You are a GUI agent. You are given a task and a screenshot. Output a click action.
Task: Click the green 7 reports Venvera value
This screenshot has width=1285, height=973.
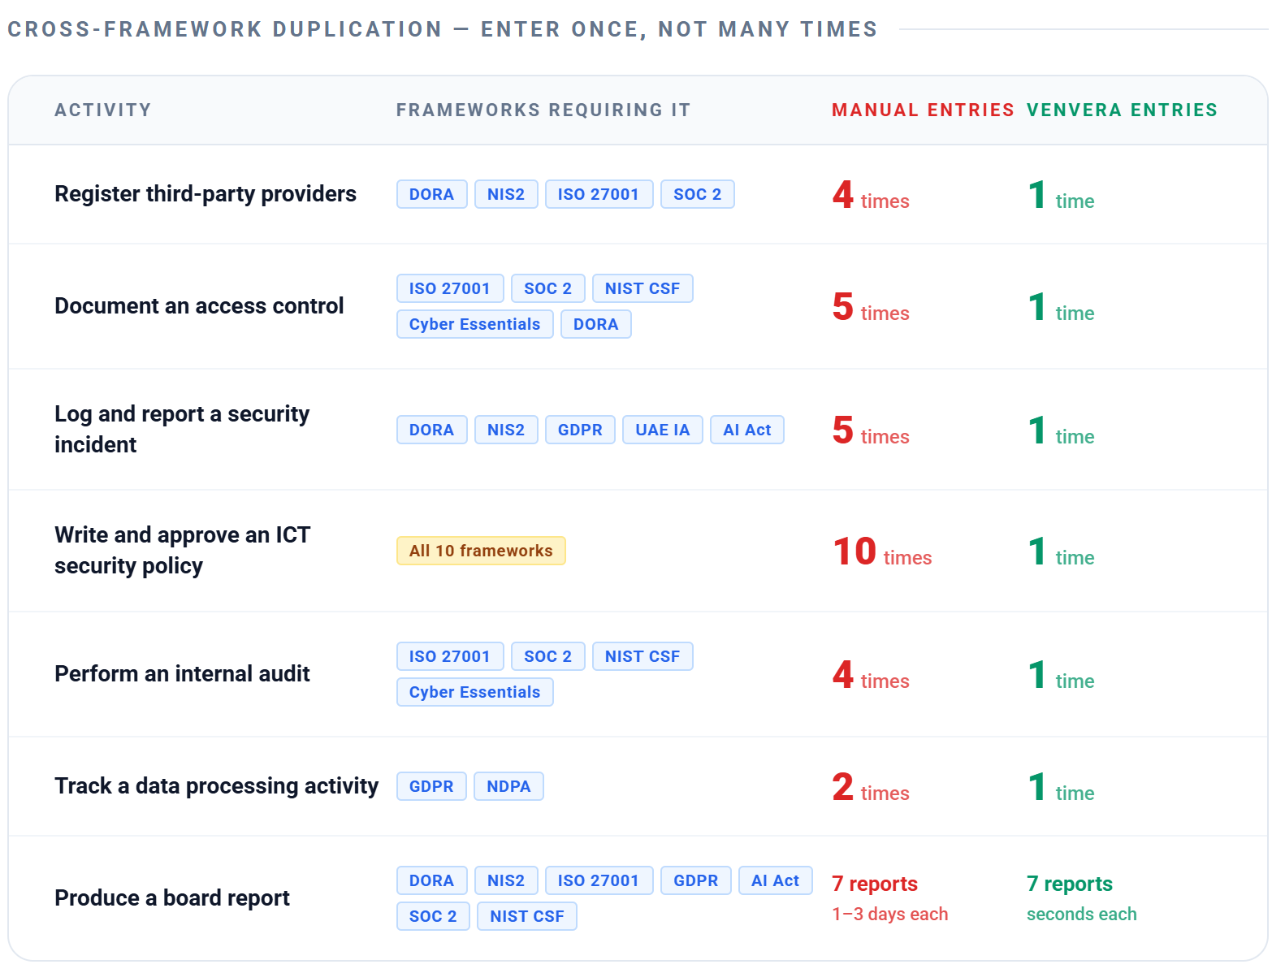1069,884
